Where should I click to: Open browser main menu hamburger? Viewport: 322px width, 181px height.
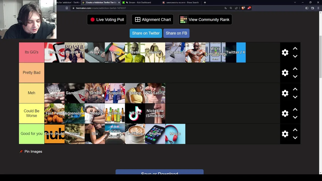tap(318, 8)
